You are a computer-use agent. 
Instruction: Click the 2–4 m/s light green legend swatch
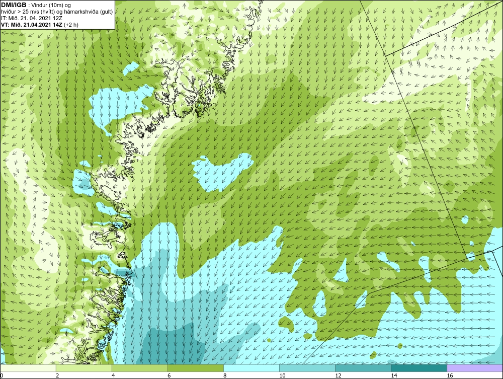[x=84, y=368]
